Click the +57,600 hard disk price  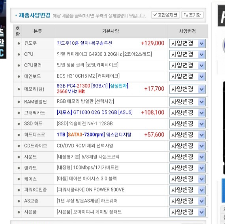point(154,135)
